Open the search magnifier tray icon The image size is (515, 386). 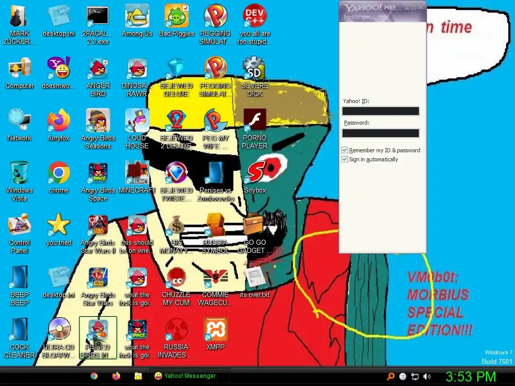[390, 376]
